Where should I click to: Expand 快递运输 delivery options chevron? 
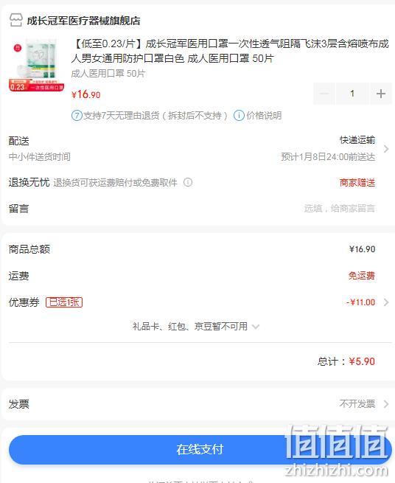click(x=386, y=149)
